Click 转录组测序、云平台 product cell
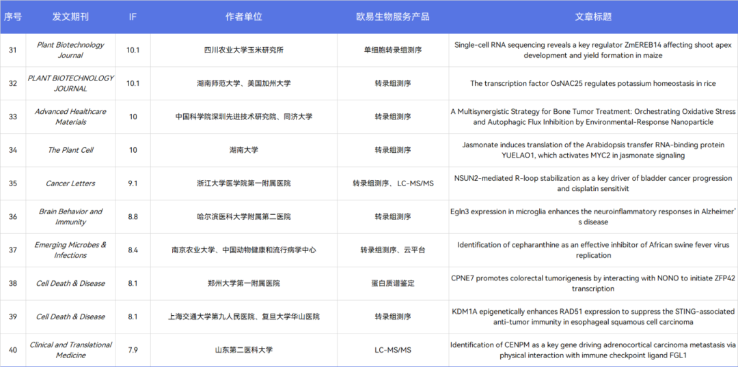 (x=392, y=250)
